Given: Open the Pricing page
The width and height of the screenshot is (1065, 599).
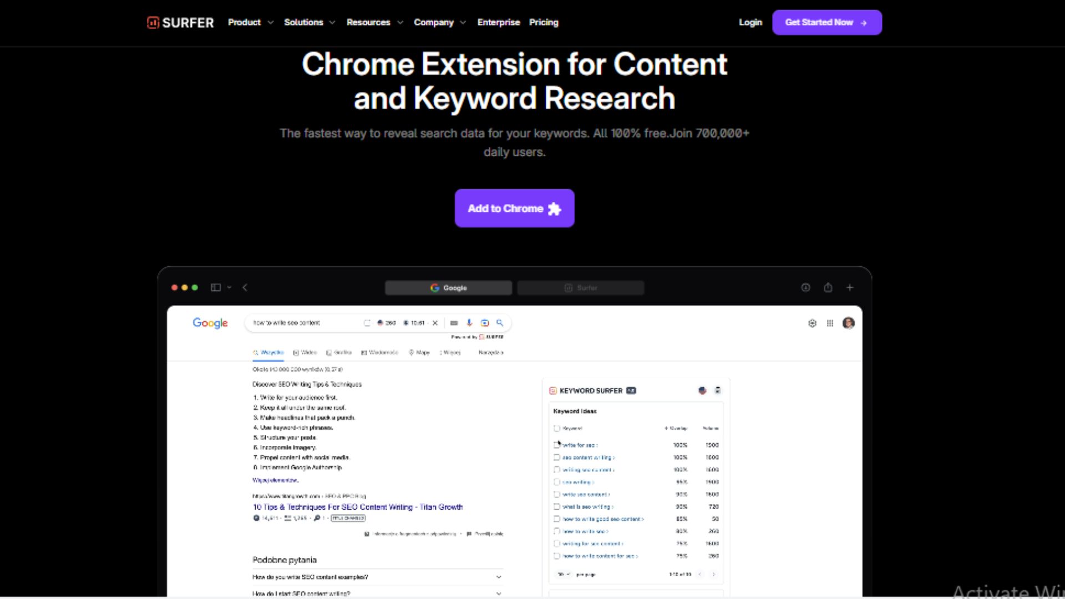Looking at the screenshot, I should (544, 22).
